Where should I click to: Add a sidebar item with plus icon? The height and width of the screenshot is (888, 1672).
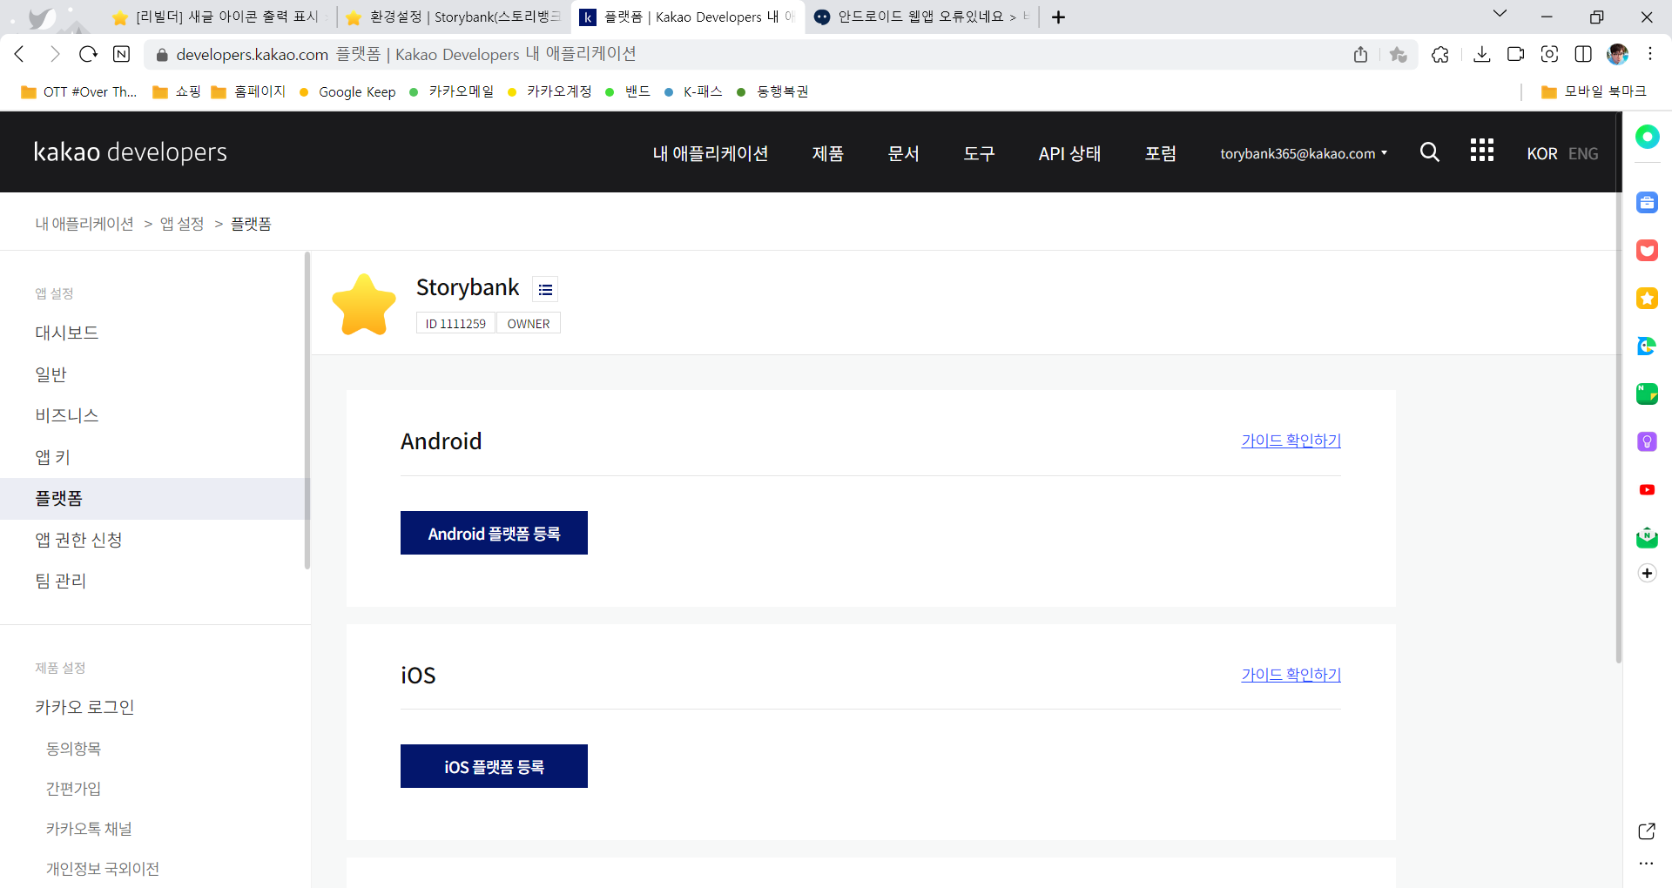point(1647,573)
